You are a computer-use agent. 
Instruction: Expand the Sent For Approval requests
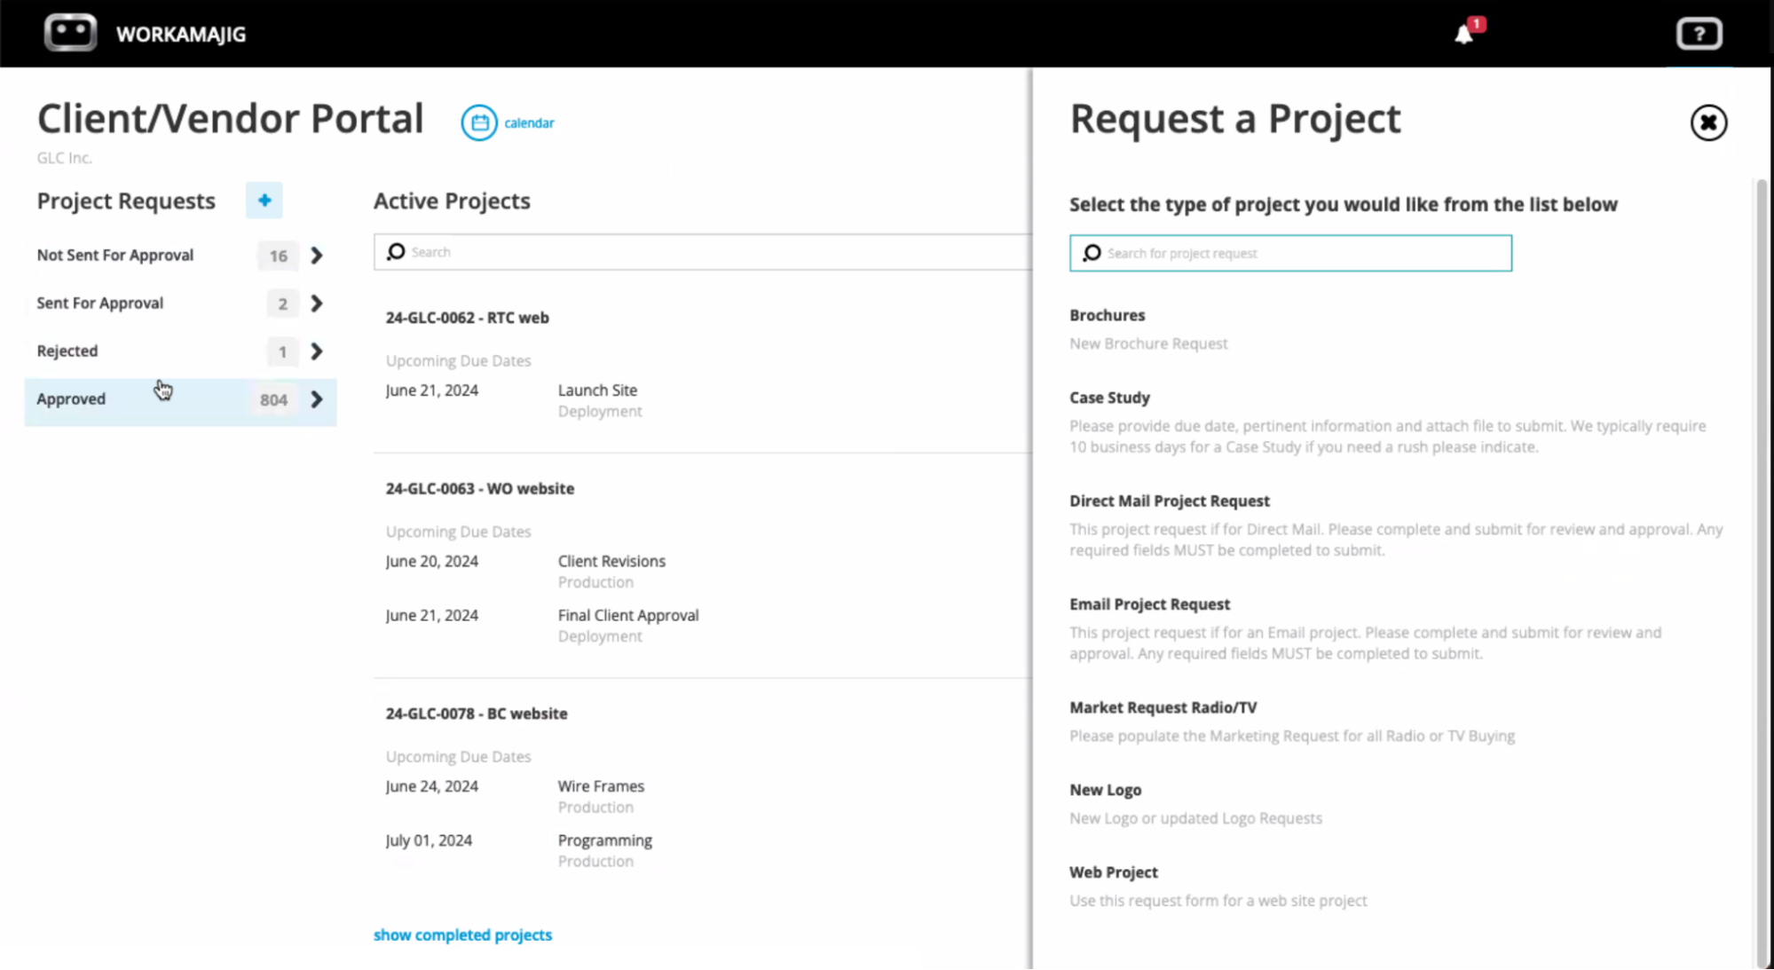coord(317,304)
